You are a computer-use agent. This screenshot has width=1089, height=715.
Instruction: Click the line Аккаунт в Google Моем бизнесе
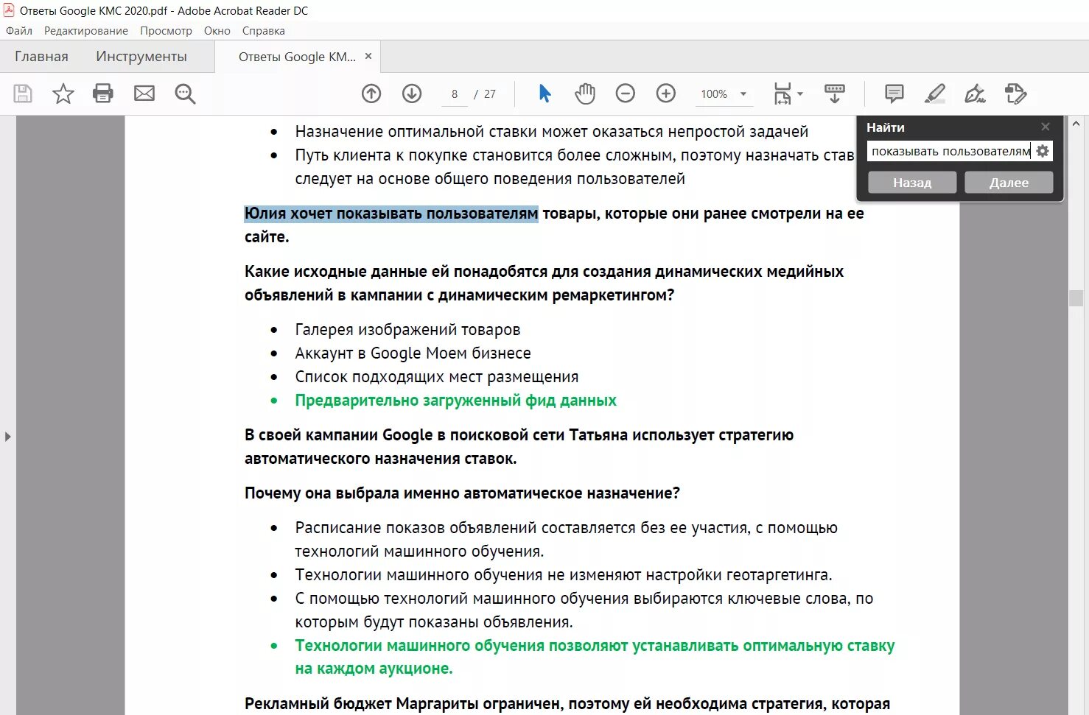pyautogui.click(x=413, y=353)
